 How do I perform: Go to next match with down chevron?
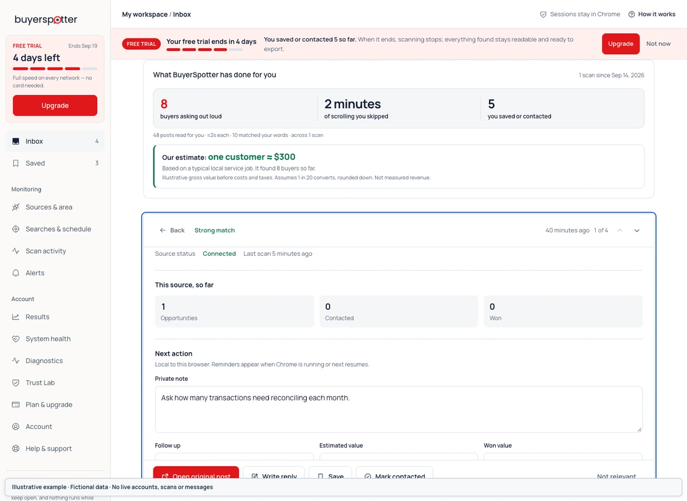pos(637,230)
